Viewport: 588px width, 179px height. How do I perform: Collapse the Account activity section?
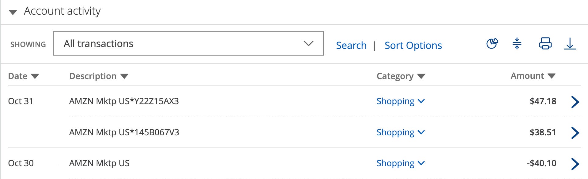coord(13,12)
